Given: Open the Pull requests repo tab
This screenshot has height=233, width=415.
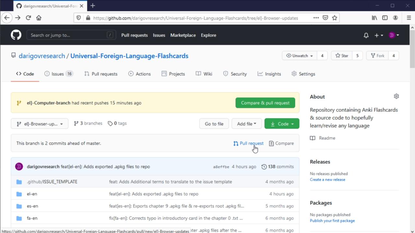Looking at the screenshot, I should click(x=101, y=74).
